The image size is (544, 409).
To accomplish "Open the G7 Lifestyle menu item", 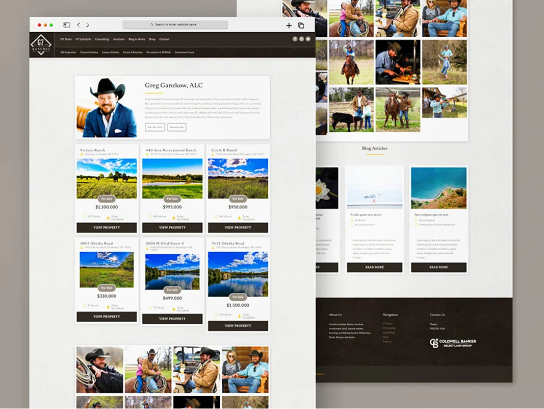I will 83,39.
